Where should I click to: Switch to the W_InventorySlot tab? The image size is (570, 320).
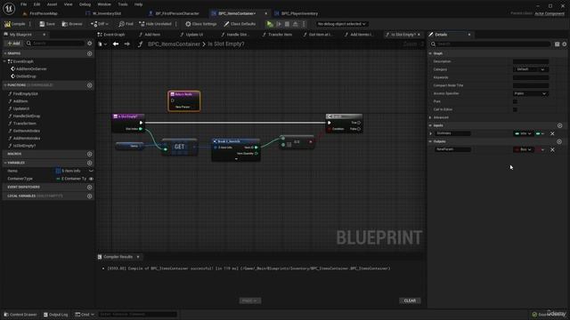click(x=107, y=14)
